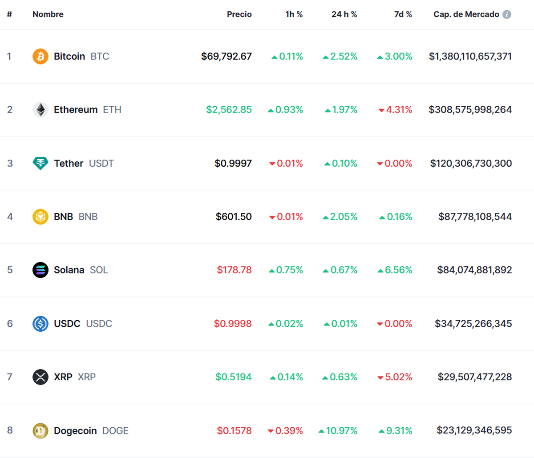Sort by the 1h % column header

pyautogui.click(x=294, y=14)
